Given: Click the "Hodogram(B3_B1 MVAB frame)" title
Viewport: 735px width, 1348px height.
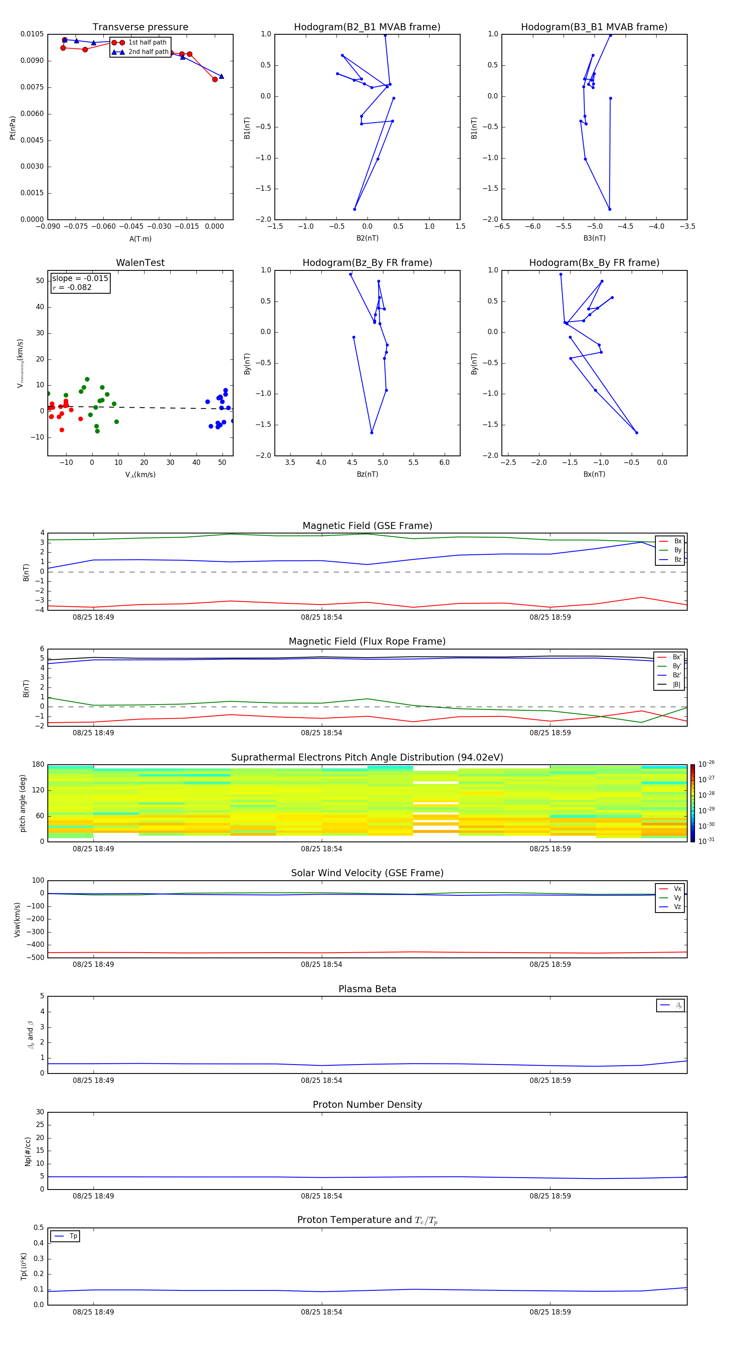Looking at the screenshot, I should [x=594, y=27].
